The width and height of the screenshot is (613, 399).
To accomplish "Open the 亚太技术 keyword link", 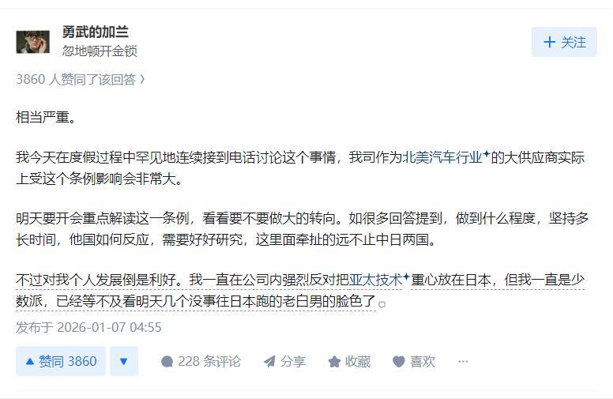I will pos(376,280).
